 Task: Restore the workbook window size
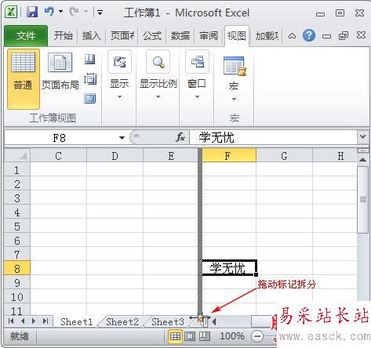coord(344,36)
